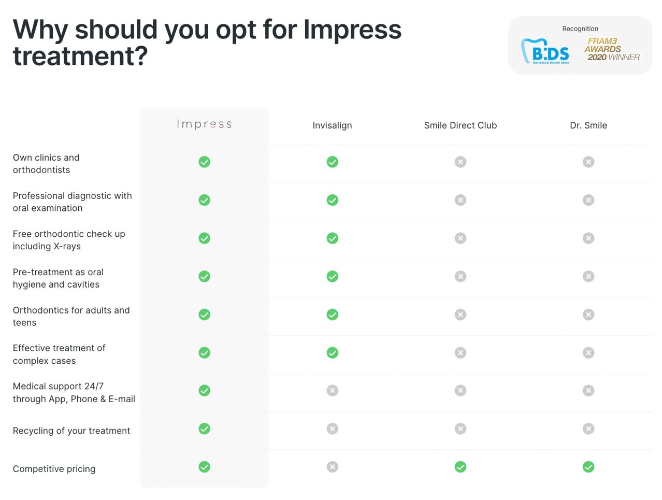Click Invisalign checkmark for Free orthodontic check up
The width and height of the screenshot is (662, 500).
pos(333,238)
